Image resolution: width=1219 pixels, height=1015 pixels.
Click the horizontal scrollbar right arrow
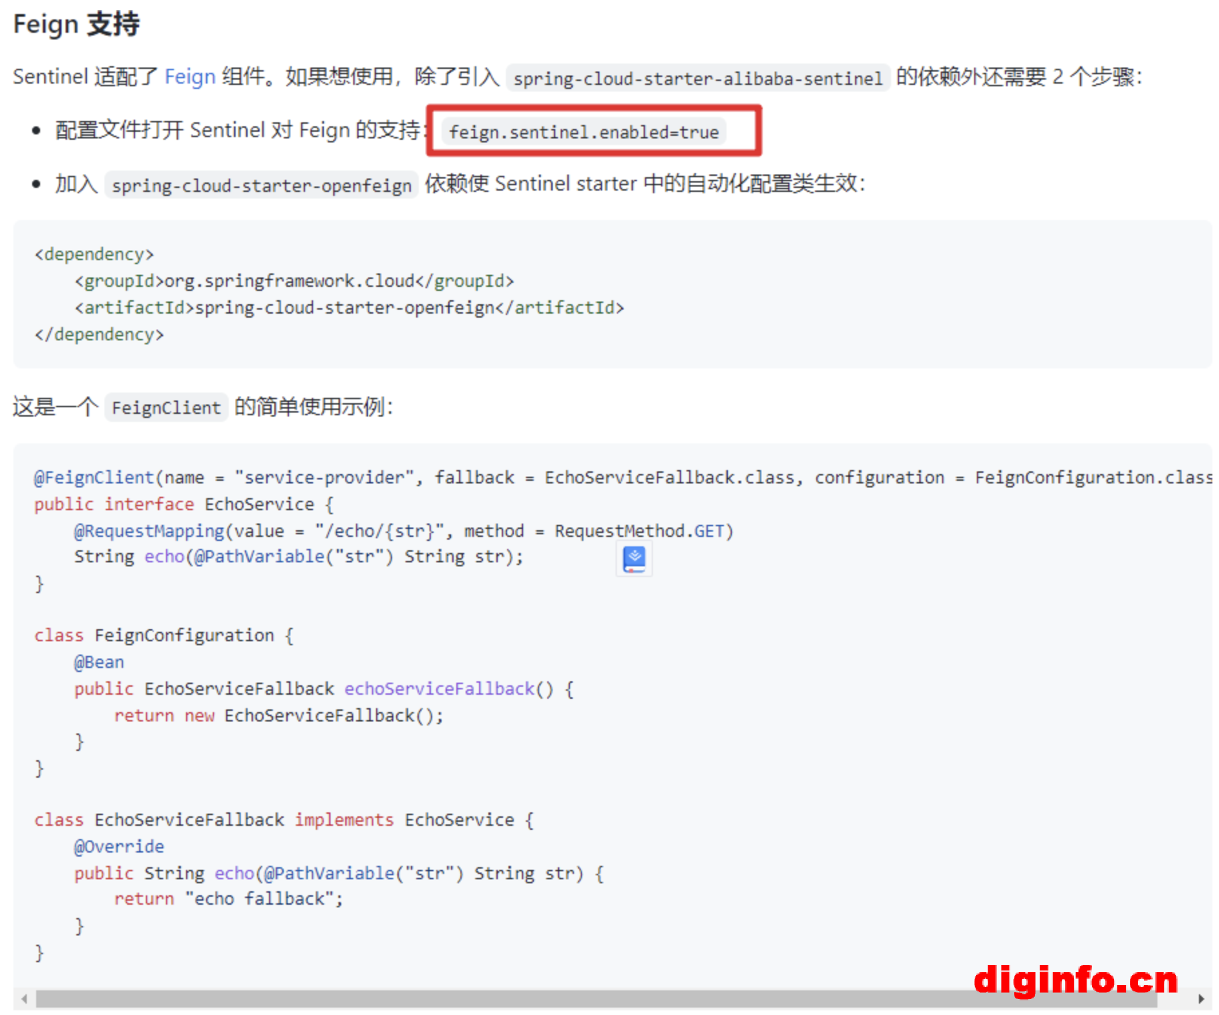[x=1201, y=999]
